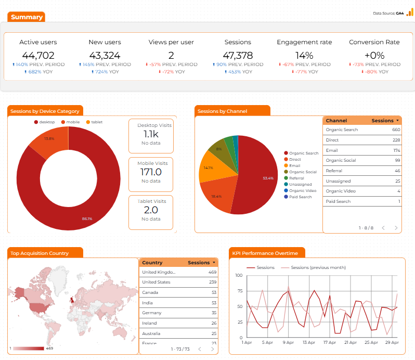The height and width of the screenshot is (360, 415).
Task: Toggle the mobile legend item
Action: pyautogui.click(x=70, y=122)
